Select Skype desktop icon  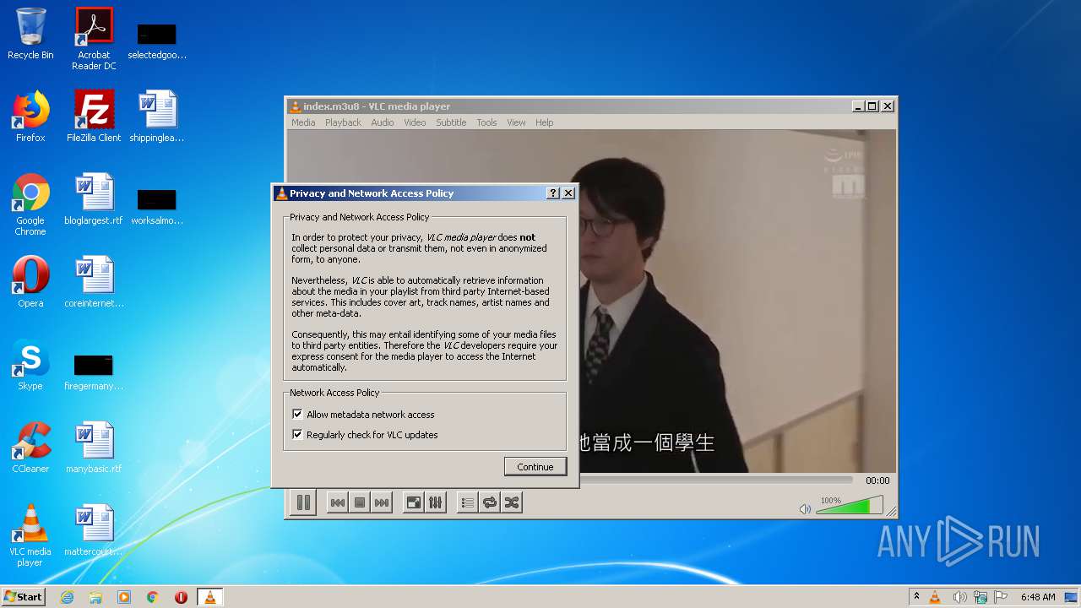[30, 365]
